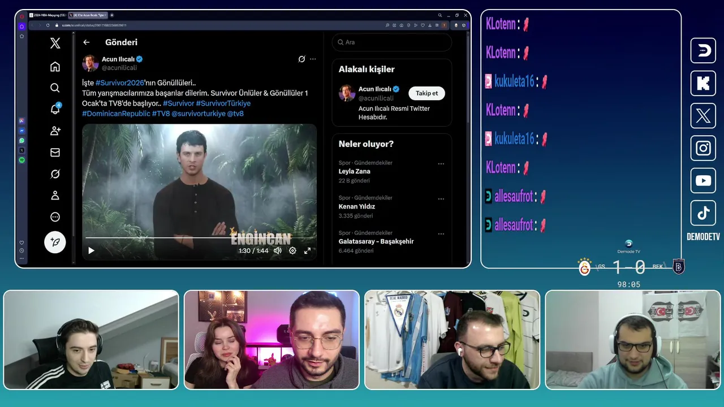Viewport: 724px width, 407px height.
Task: Open the three-dot menu on Acun's post
Action: [x=313, y=59]
